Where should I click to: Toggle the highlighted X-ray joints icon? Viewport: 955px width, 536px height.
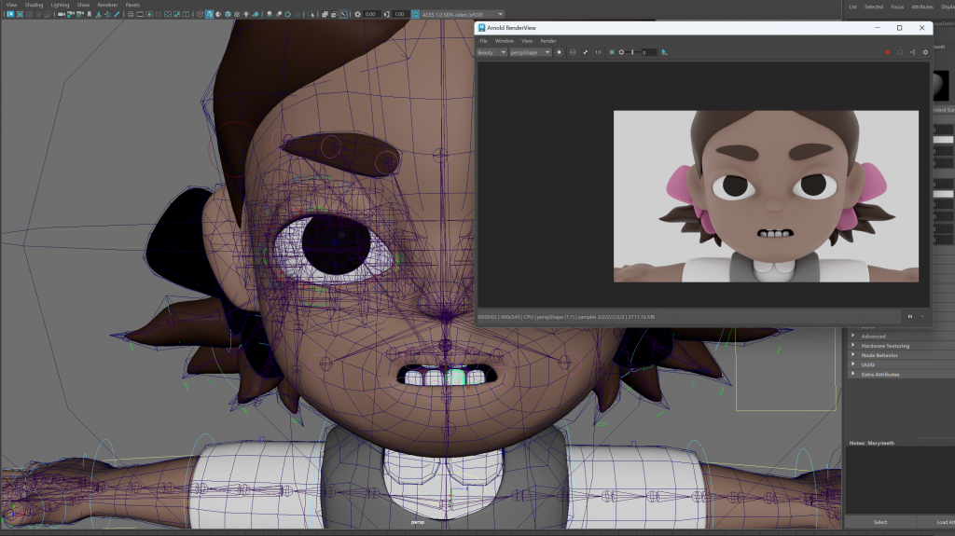343,14
